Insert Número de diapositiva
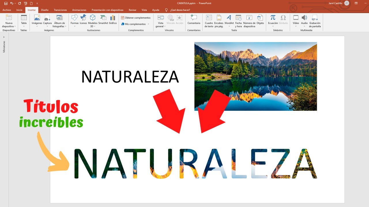369x207 pixels. coord(249,21)
